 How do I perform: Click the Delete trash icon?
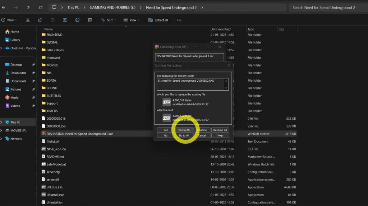tap(90, 20)
